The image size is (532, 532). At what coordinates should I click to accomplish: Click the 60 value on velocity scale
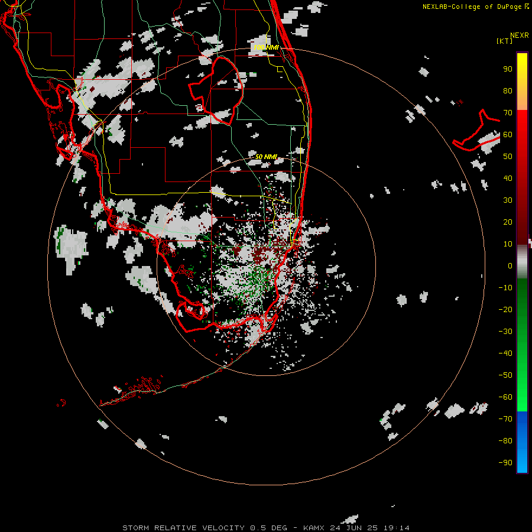508,134
